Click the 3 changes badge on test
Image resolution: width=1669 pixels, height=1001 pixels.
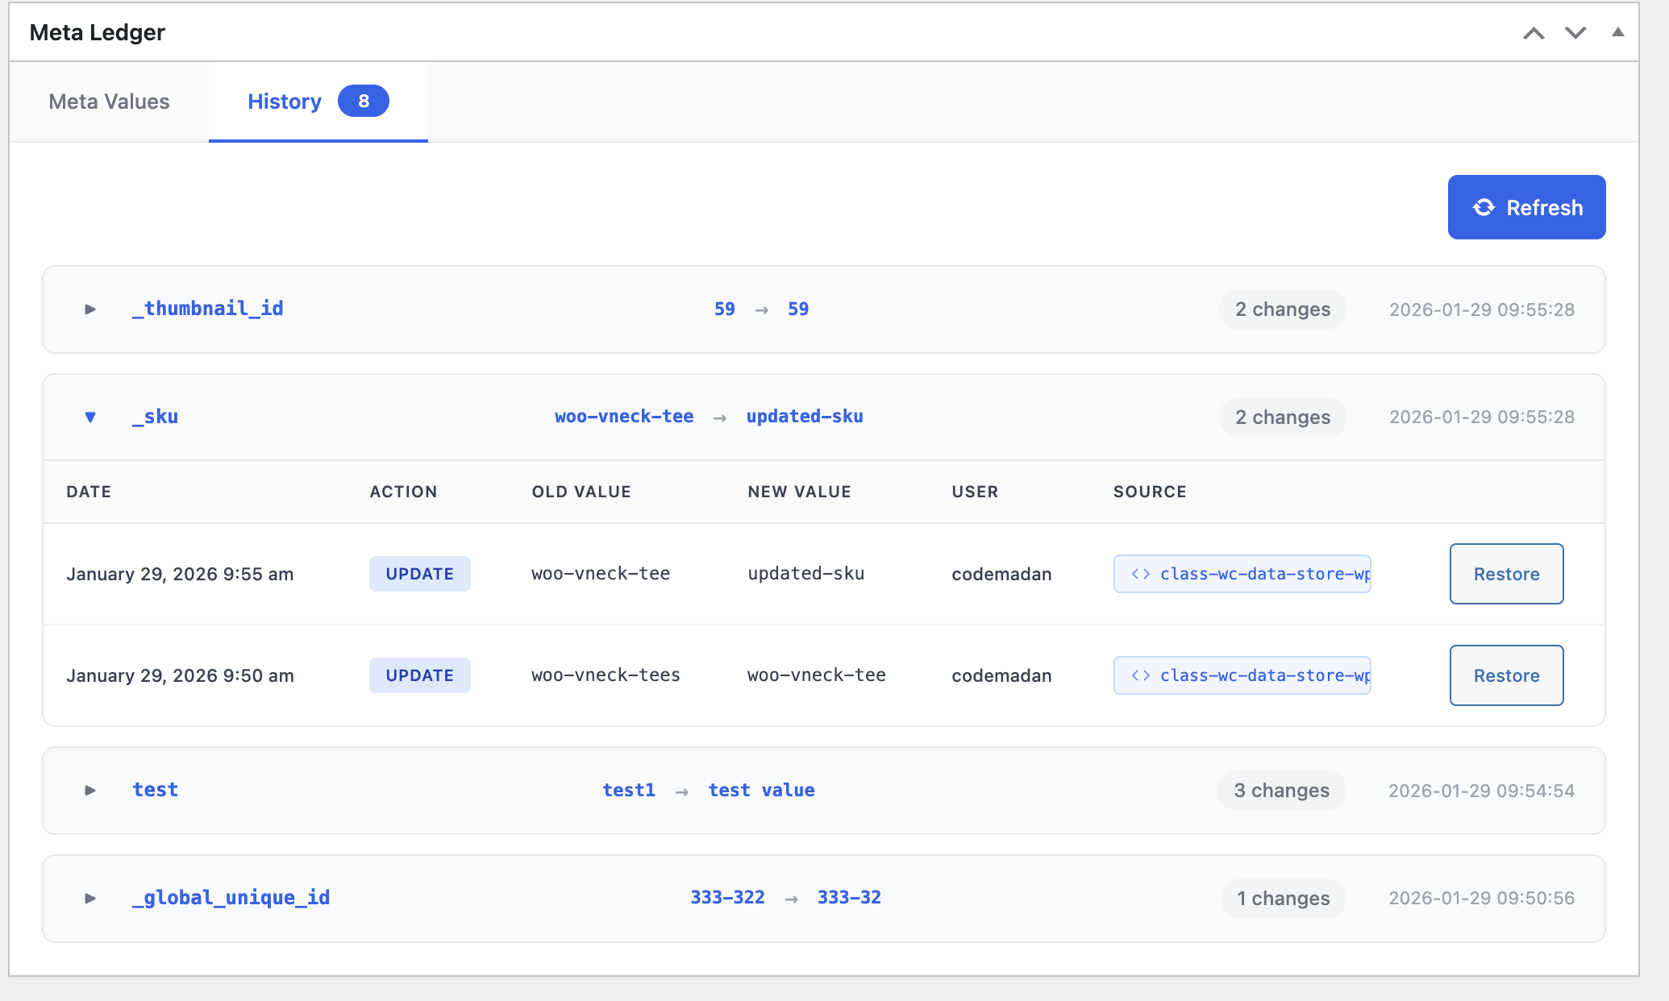(x=1281, y=791)
